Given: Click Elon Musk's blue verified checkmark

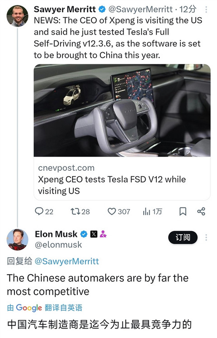Looking at the screenshot, I should (x=84, y=234).
